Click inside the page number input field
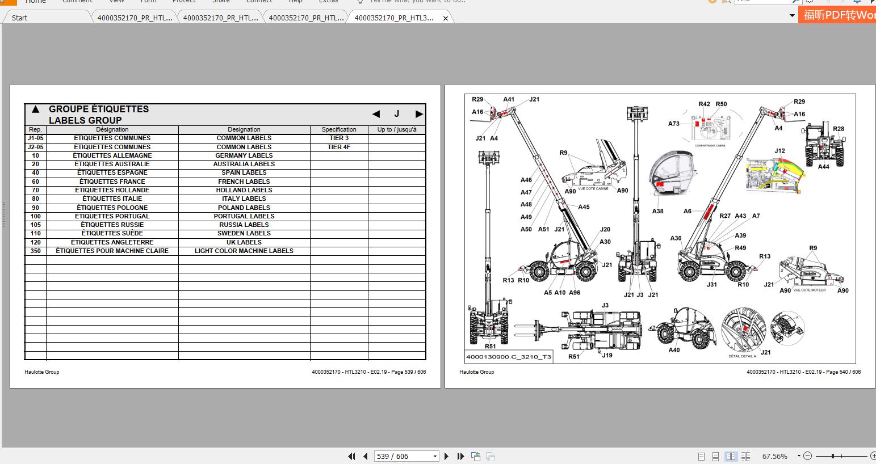 coord(397,455)
